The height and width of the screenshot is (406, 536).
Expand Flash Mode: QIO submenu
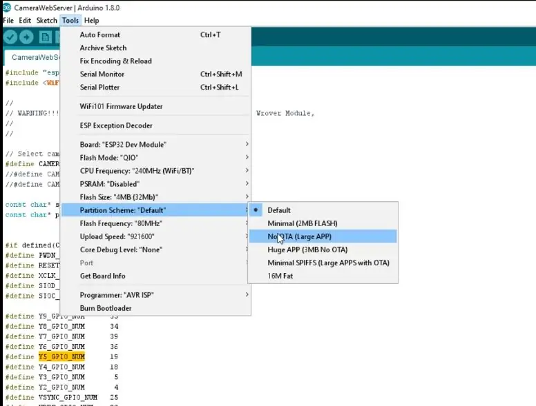(155, 158)
